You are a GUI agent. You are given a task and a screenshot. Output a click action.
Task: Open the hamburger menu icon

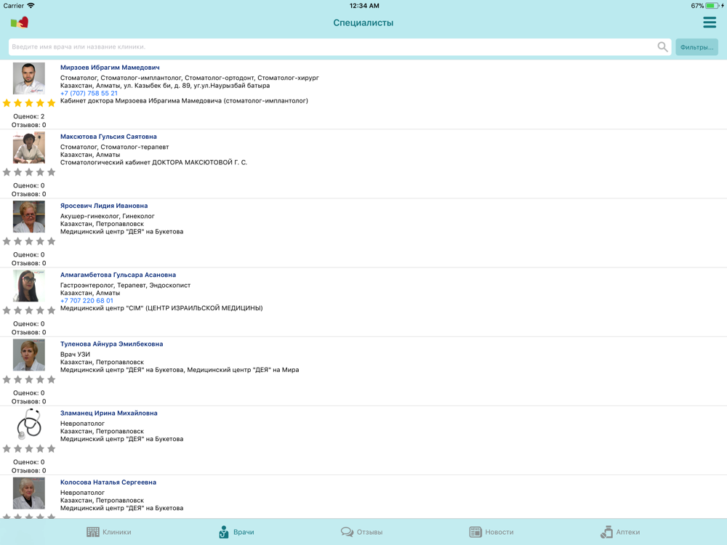point(710,23)
